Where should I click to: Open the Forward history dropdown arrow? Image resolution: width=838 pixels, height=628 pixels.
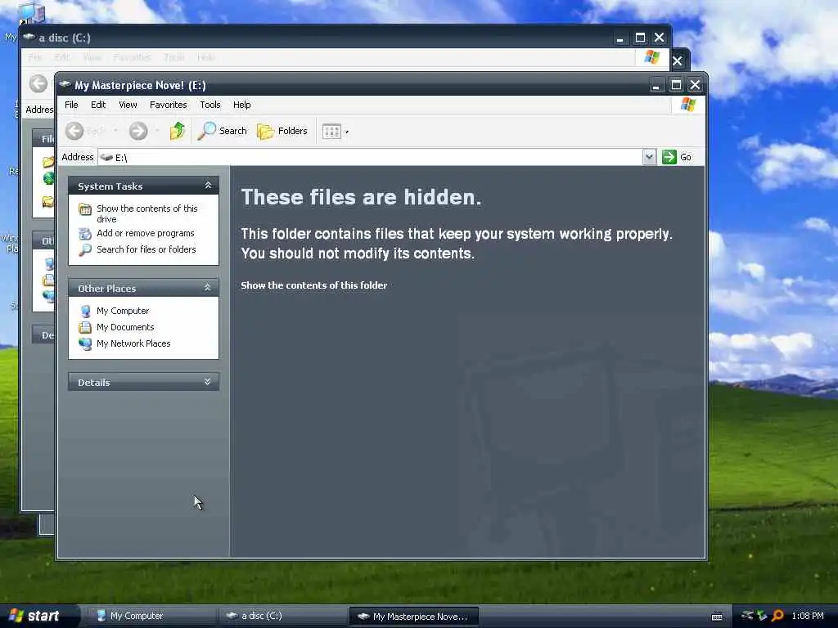(157, 131)
